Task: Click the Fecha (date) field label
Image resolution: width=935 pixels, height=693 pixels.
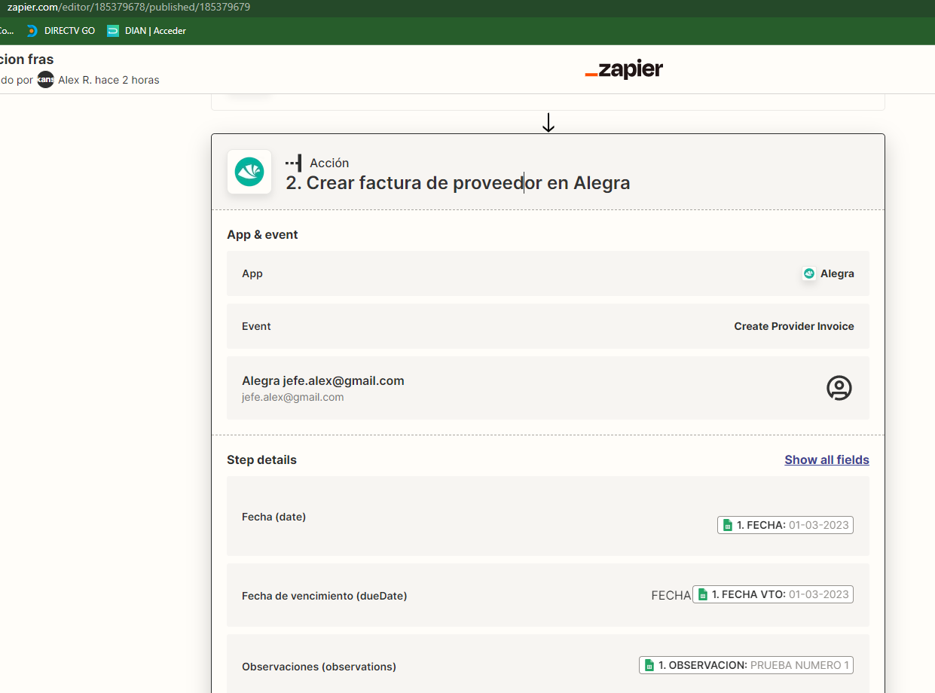Action: pos(273,517)
